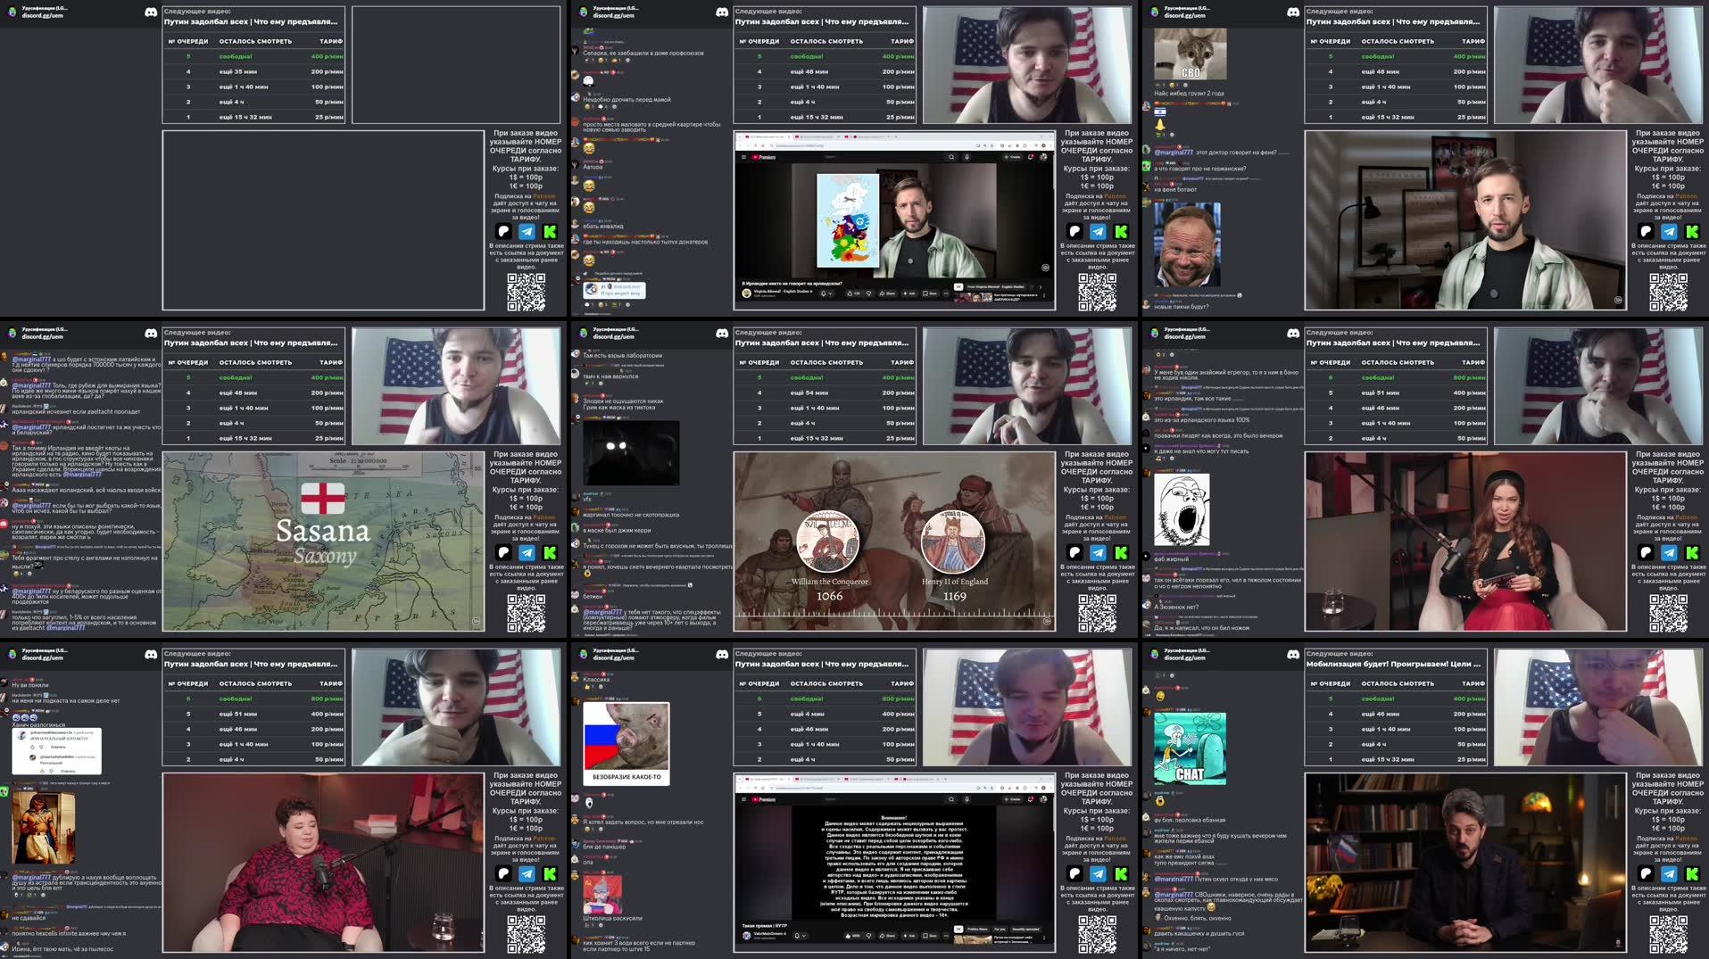The image size is (1709, 959).
Task: Click Discord logo in panel with empty video frames
Action: [151, 12]
